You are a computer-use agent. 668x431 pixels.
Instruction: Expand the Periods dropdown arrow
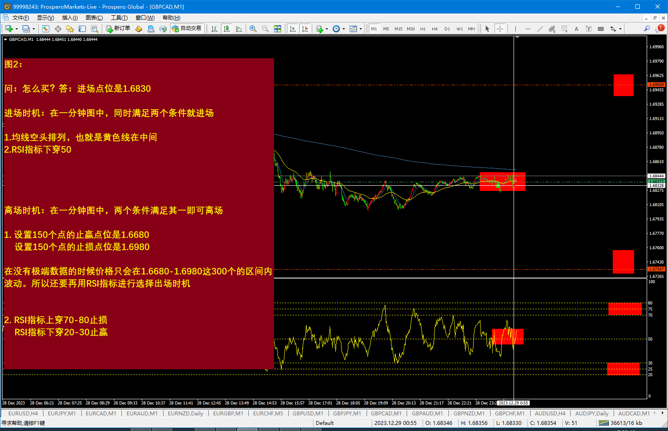point(344,29)
